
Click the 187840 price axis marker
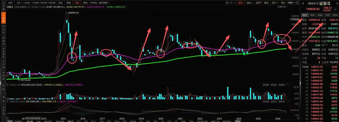295,19
